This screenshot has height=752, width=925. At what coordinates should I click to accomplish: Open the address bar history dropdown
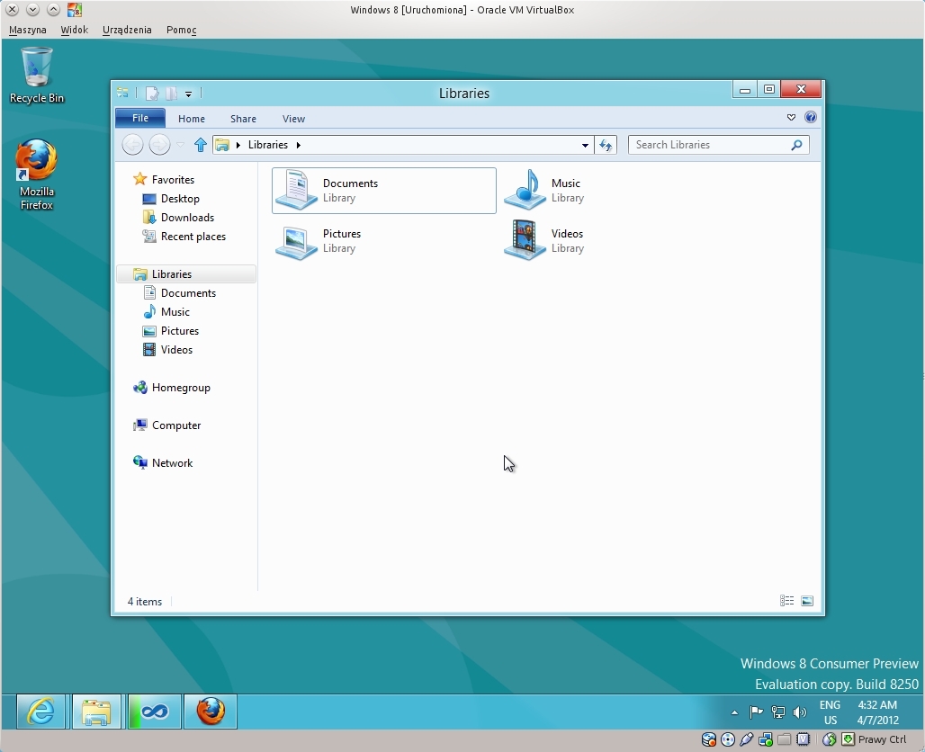[585, 145]
